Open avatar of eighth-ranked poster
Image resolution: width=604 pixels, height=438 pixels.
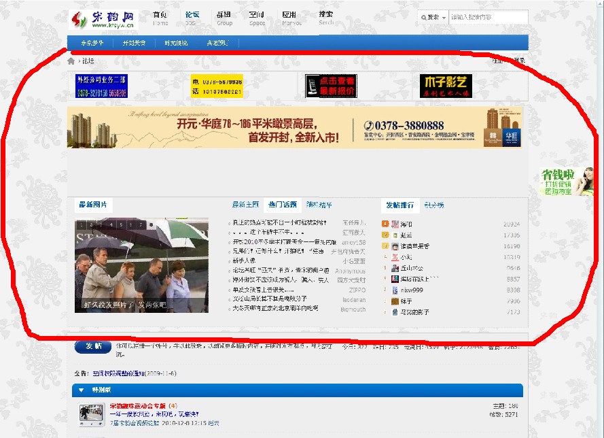[x=395, y=301]
